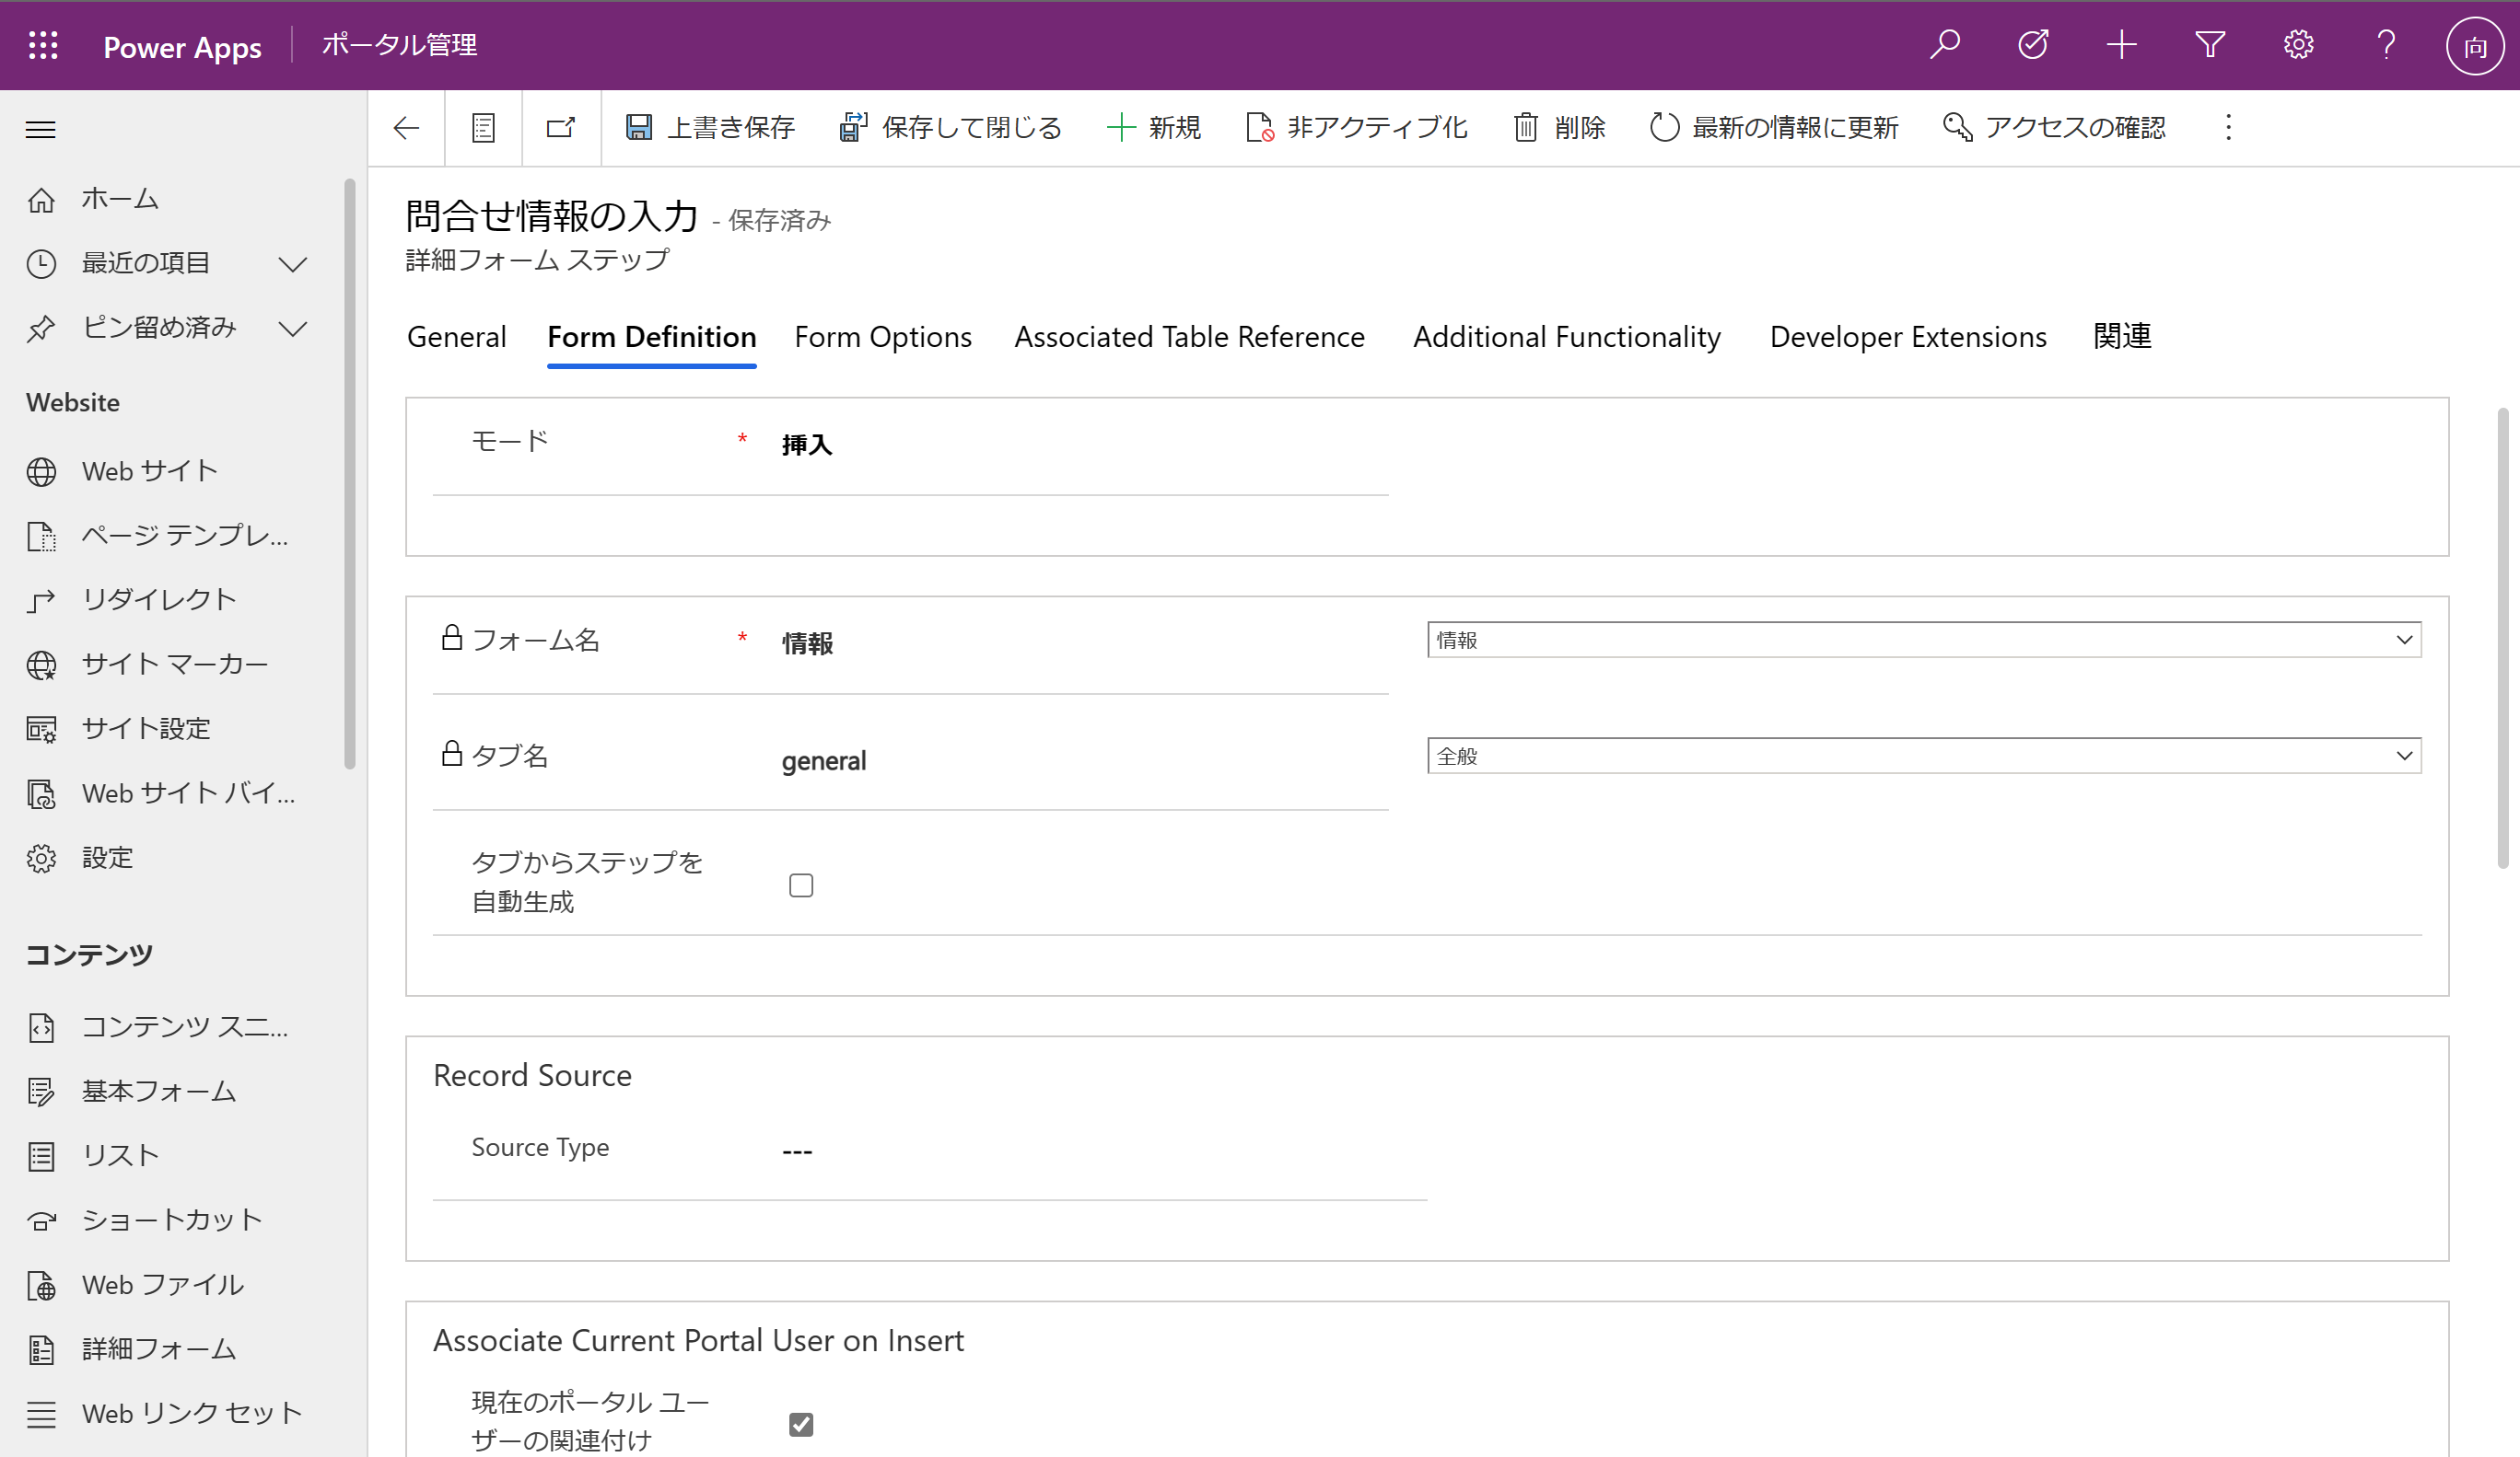Expand the ピン留め済み section chevron
Screen dimensions: 2520x1457
point(292,329)
